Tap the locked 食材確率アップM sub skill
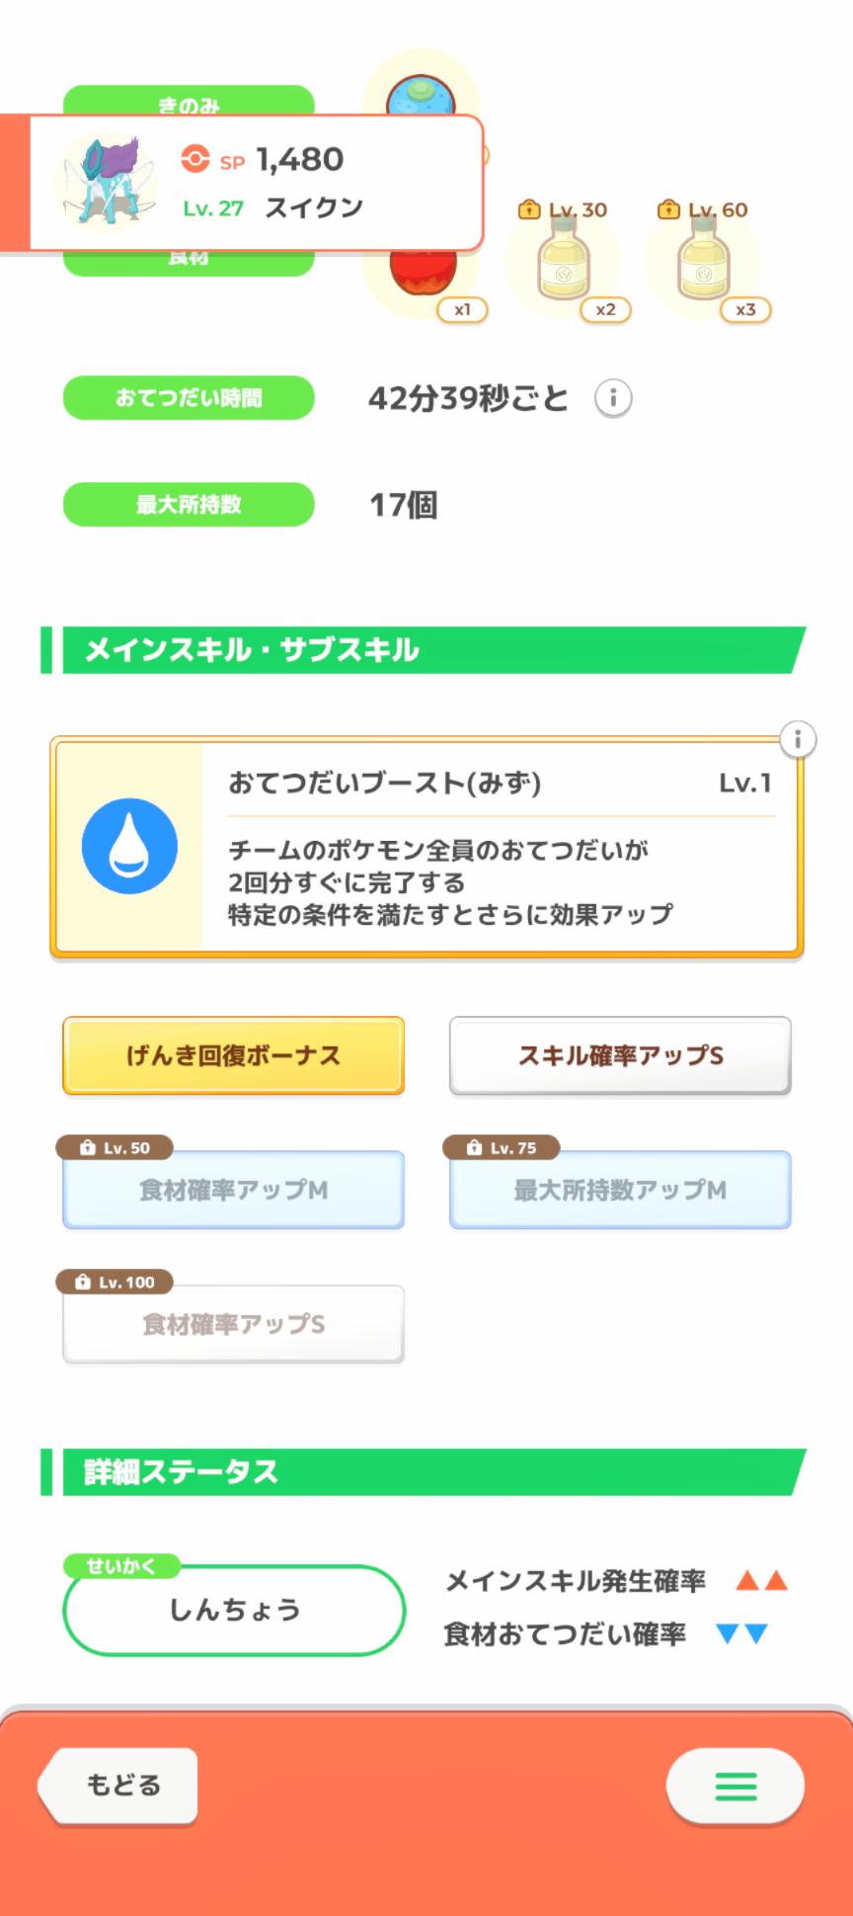 click(x=233, y=1190)
